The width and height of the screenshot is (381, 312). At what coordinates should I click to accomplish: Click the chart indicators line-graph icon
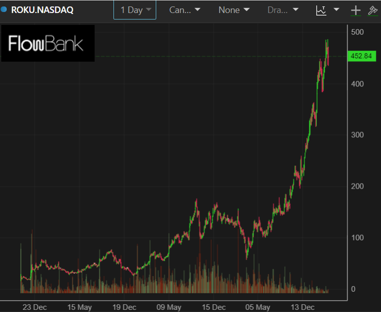click(x=321, y=10)
